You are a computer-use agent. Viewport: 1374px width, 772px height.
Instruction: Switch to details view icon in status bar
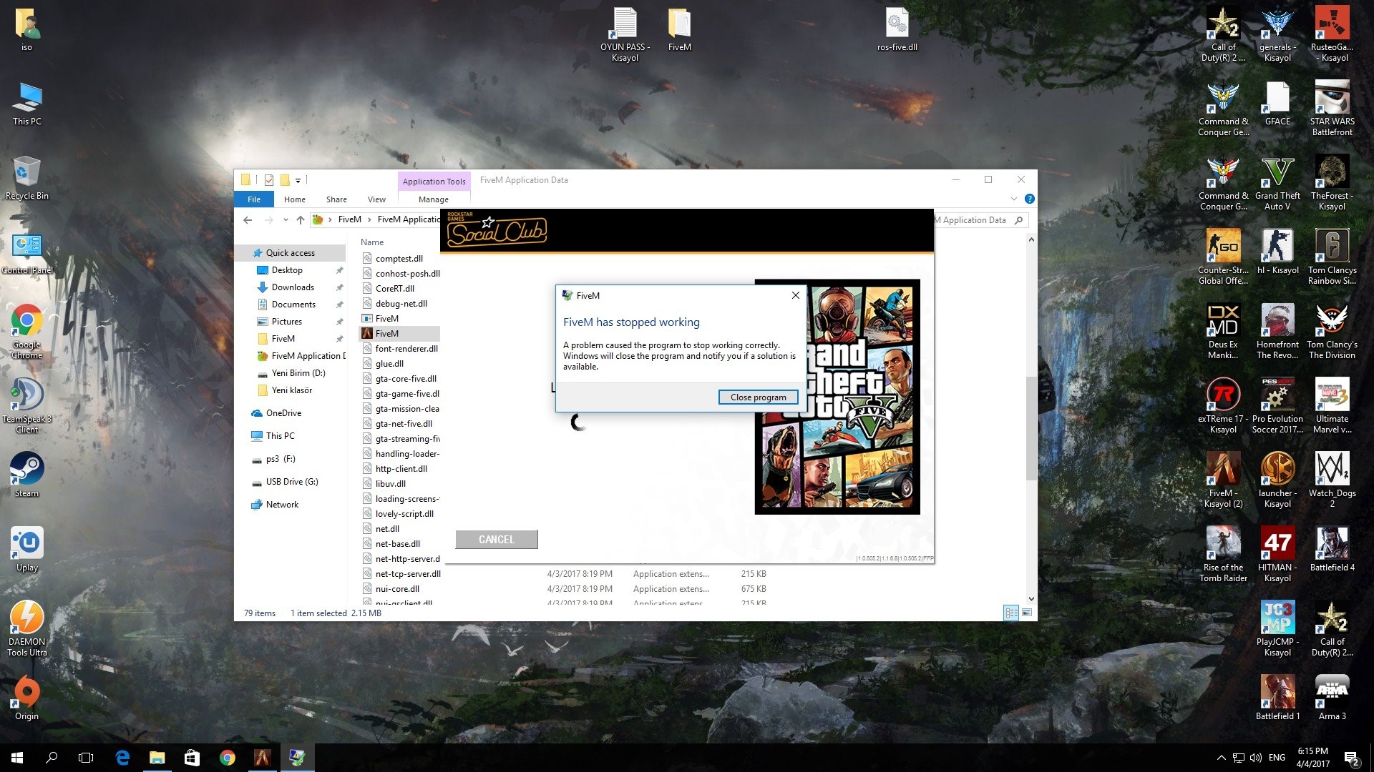(1011, 613)
